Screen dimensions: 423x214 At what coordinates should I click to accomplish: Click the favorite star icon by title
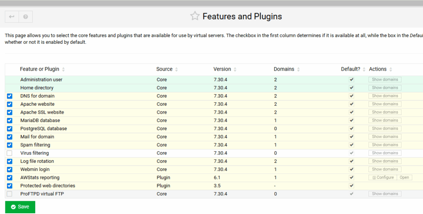coord(195,17)
